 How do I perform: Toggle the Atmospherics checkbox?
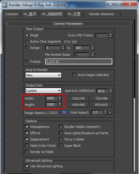tap(27, 127)
